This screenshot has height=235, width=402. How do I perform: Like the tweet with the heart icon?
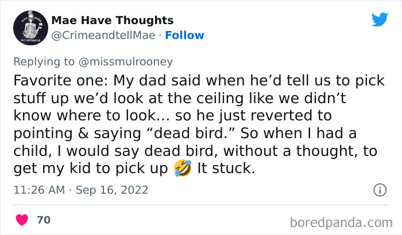(x=22, y=220)
